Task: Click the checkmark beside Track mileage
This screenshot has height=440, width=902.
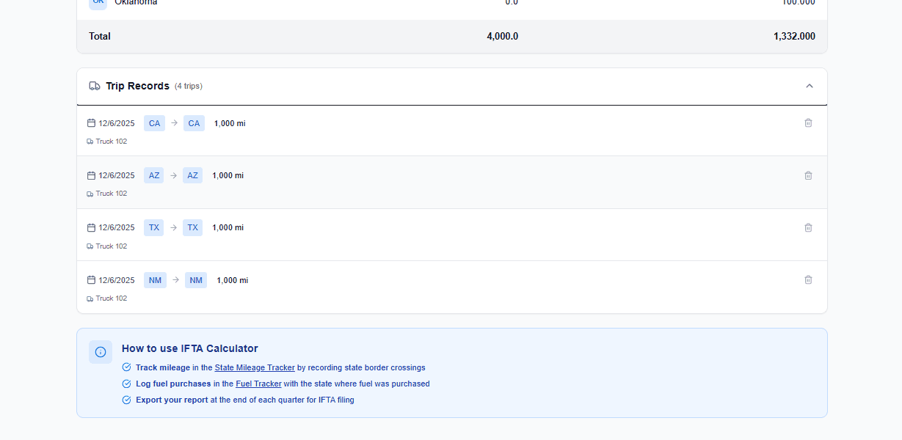Action: point(126,367)
